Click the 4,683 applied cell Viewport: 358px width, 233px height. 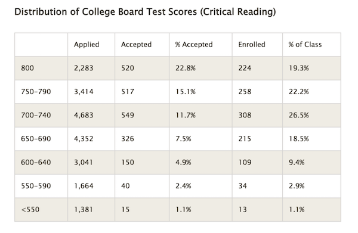pyautogui.click(x=84, y=115)
